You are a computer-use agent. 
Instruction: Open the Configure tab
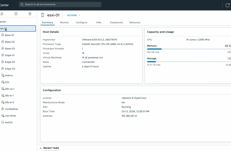[x=82, y=23]
